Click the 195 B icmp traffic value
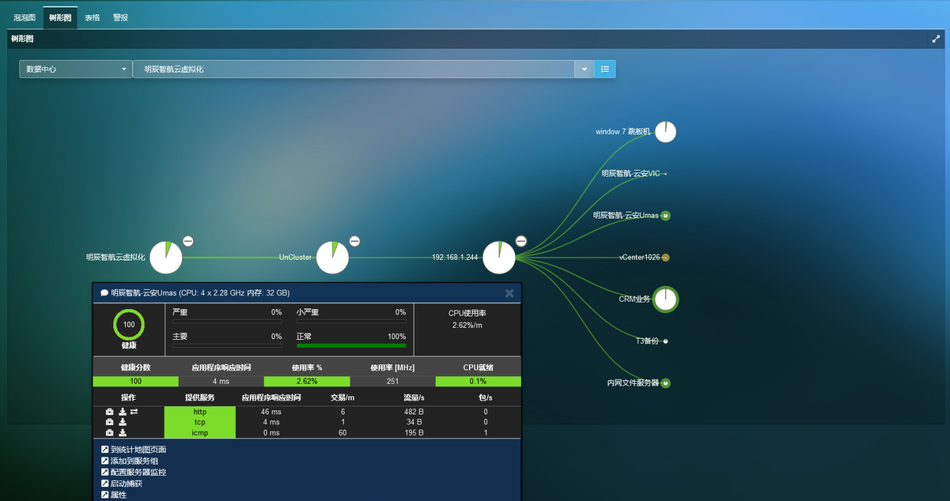The width and height of the screenshot is (950, 501). [414, 432]
